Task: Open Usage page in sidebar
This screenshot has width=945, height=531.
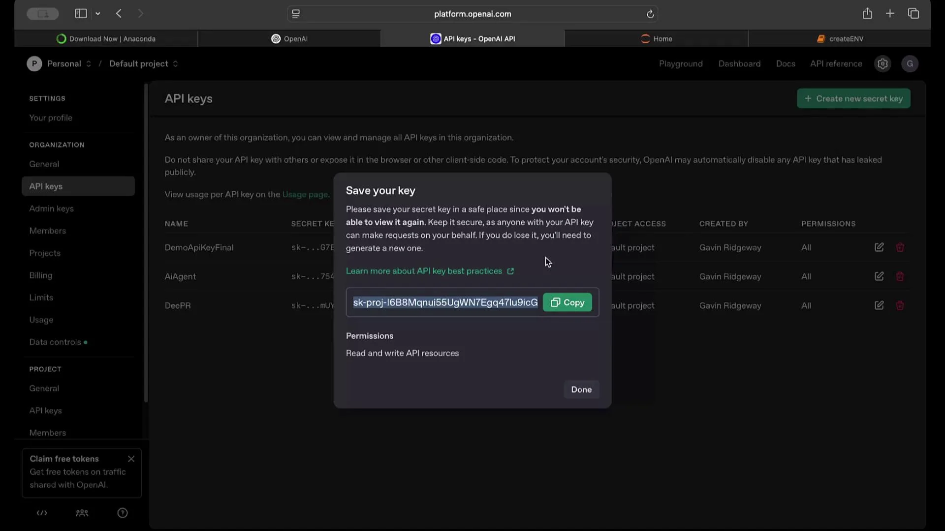Action: coord(41,320)
